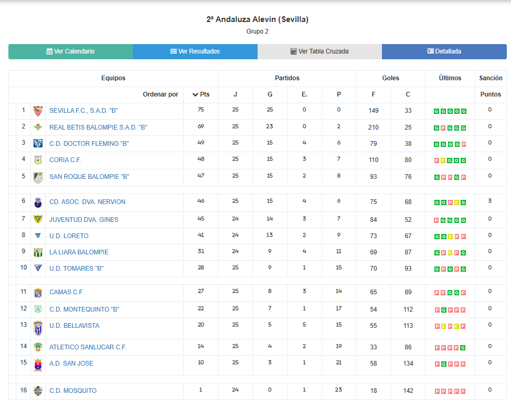Open LA LIARA BALOMPIE team page
This screenshot has height=406, width=511.
click(x=79, y=252)
